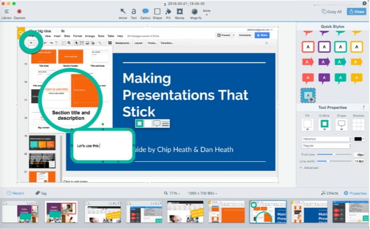The width and height of the screenshot is (370, 229).
Task: Adjust the Font size slider
Action: [x=334, y=155]
